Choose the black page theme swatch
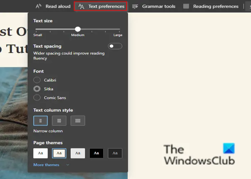The width and height of the screenshot is (251, 179). click(96, 153)
